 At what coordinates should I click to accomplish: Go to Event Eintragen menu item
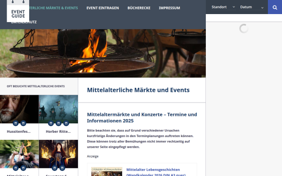pyautogui.click(x=102, y=8)
